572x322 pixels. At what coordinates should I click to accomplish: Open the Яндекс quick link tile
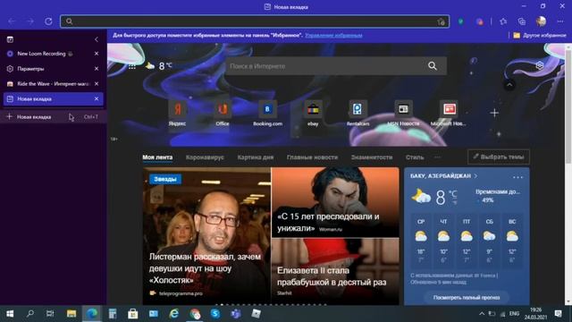tap(177, 114)
